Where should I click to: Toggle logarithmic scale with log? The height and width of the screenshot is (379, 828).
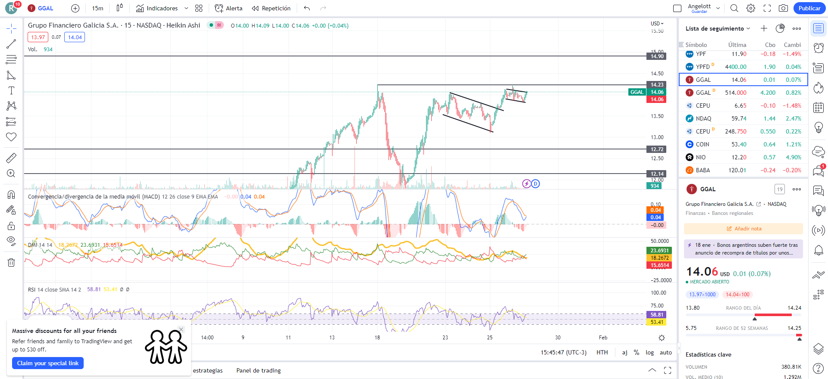649,352
